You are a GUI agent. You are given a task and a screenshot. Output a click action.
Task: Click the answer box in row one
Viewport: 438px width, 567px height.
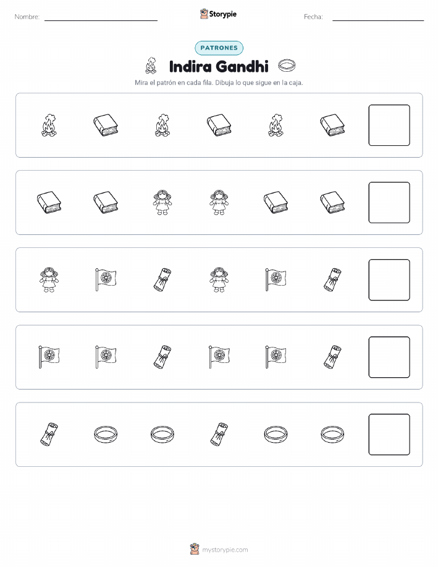389,125
